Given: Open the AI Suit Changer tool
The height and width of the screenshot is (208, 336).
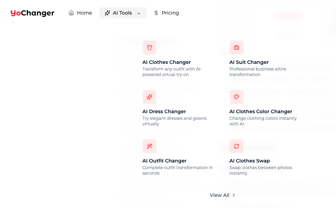Looking at the screenshot, I should coord(249,62).
